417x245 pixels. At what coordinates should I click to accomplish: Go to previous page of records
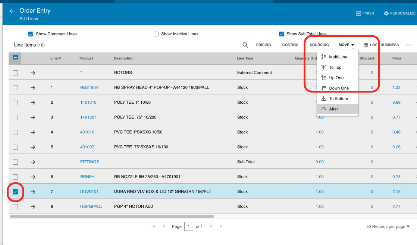tap(164, 226)
